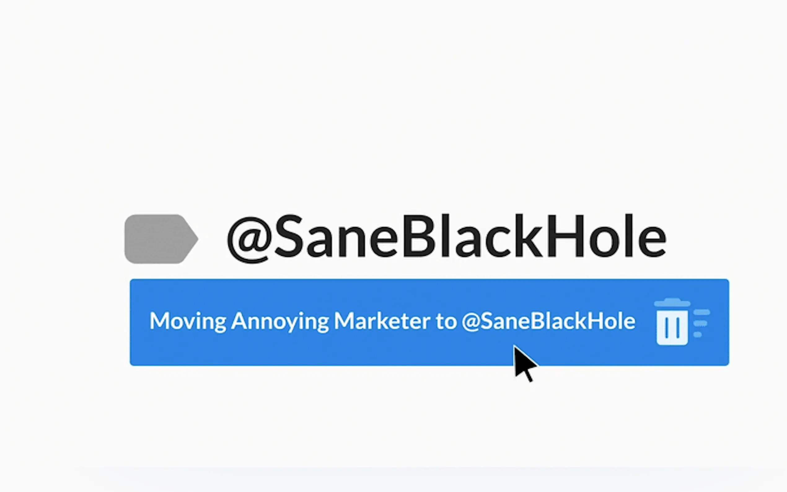Click the word "Marketer" in the banner
The image size is (787, 492).
tap(382, 321)
